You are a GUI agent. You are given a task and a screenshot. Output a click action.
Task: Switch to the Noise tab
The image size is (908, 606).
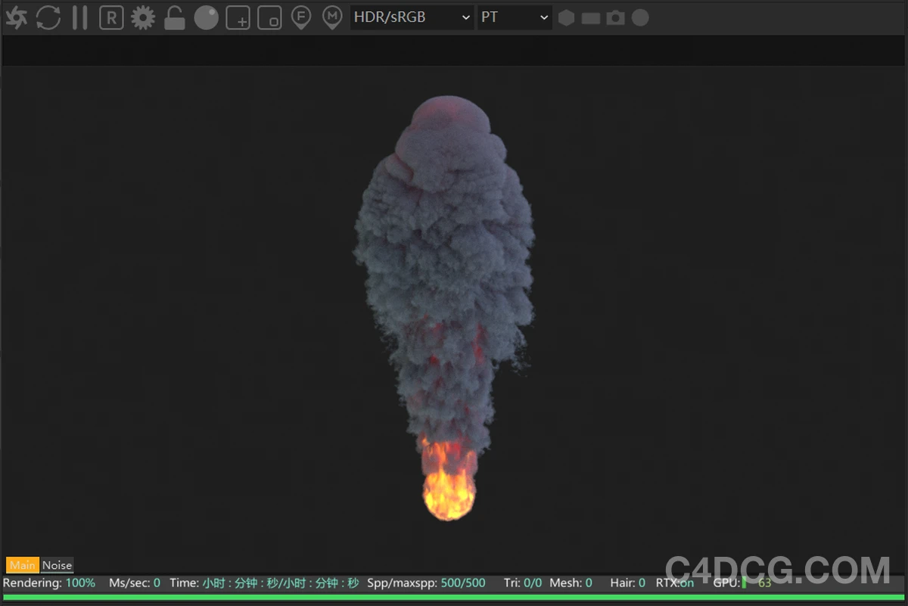point(56,565)
